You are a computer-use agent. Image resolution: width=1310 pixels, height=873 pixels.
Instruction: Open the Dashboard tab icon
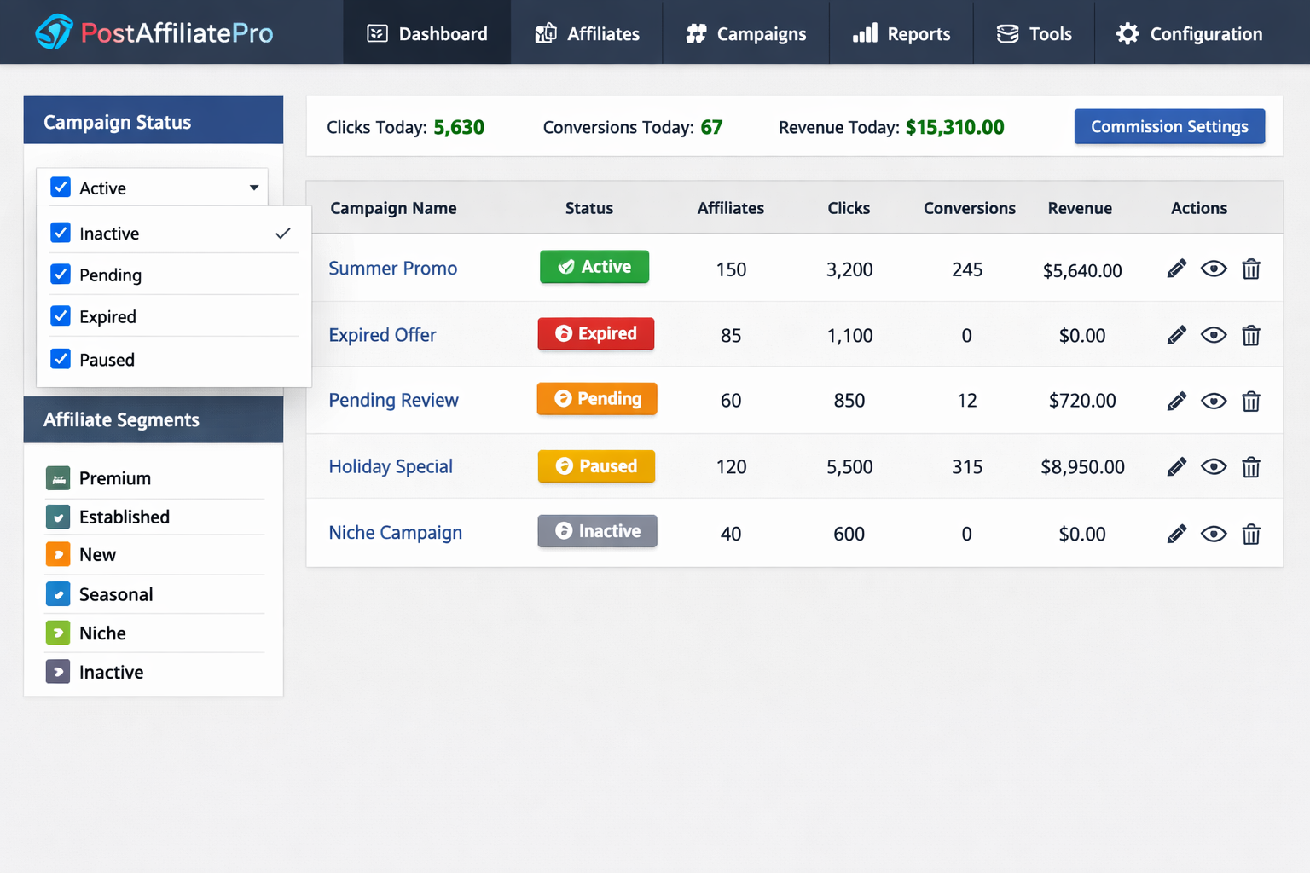tap(375, 32)
